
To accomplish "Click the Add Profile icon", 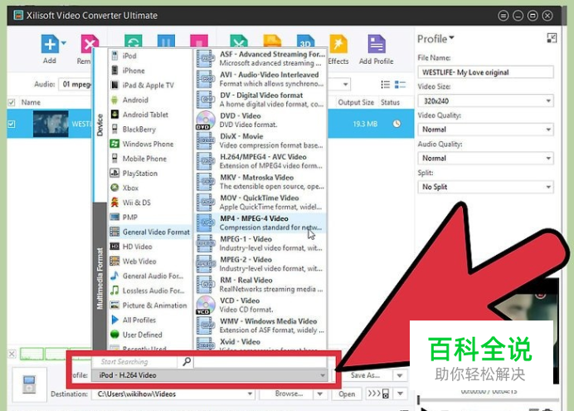I will tap(377, 44).
